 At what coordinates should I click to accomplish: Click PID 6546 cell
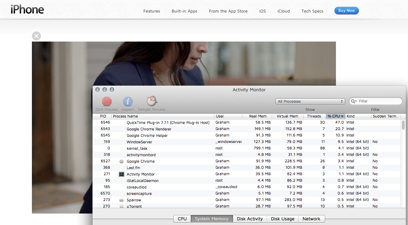[105, 122]
